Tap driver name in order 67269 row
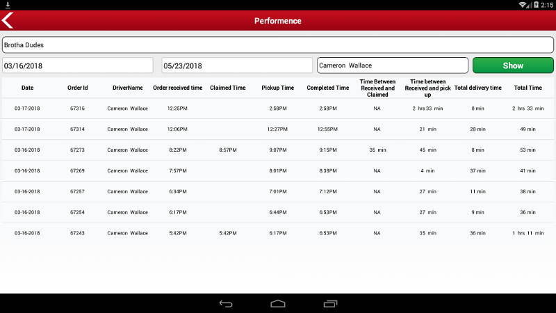Image resolution: width=556 pixels, height=313 pixels. tap(128, 170)
